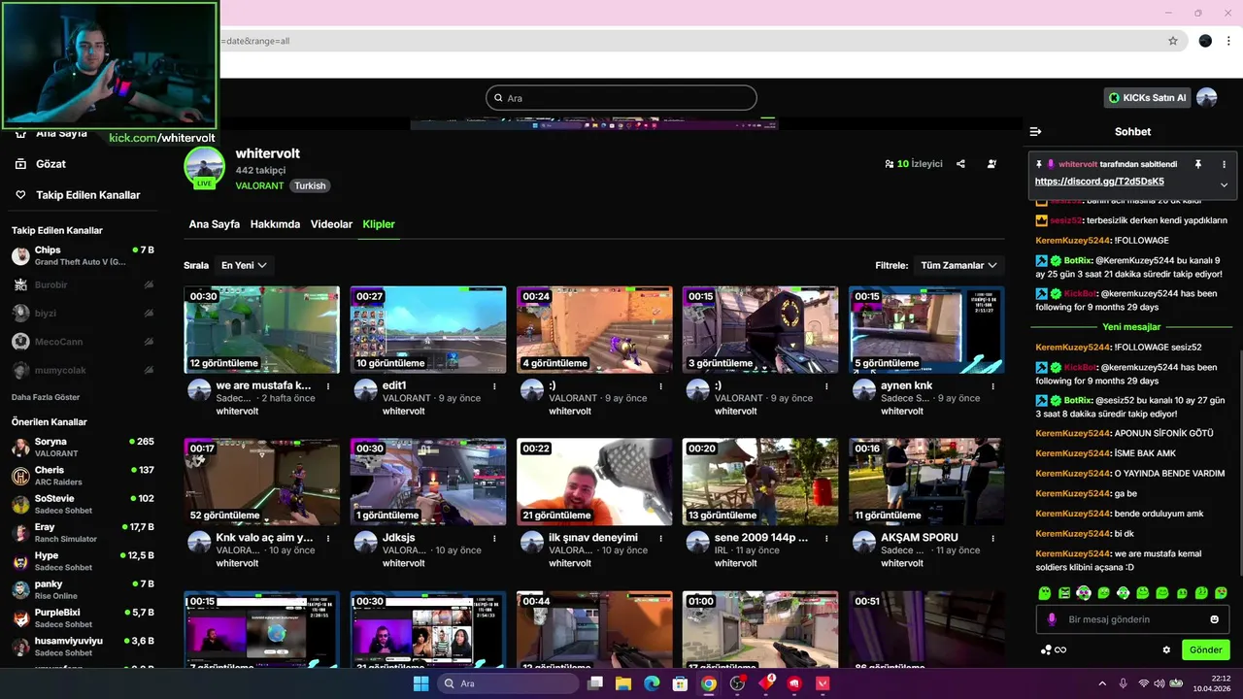Open PurpleBixi recommended channel
Viewport: 1243px width, 699px height.
(x=83, y=618)
